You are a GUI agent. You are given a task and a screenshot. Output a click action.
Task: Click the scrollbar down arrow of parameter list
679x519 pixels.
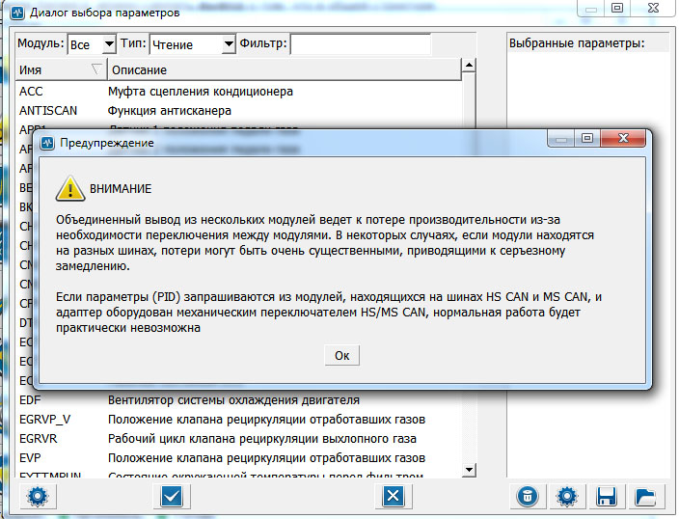[469, 470]
